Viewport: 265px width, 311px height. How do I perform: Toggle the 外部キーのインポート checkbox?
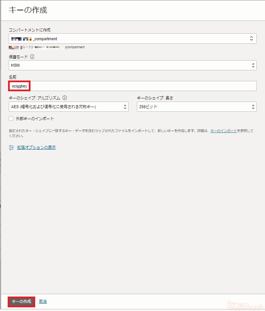coord(11,118)
